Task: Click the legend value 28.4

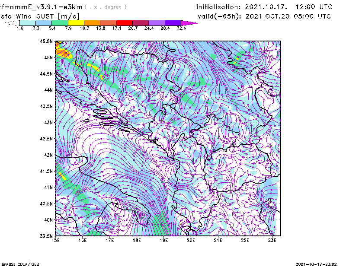Action: (165, 28)
